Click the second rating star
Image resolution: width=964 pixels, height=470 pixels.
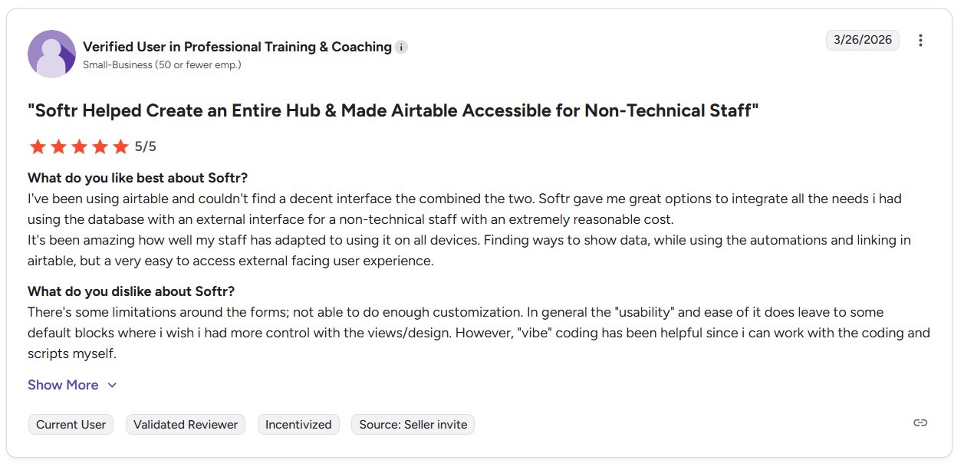coord(58,146)
